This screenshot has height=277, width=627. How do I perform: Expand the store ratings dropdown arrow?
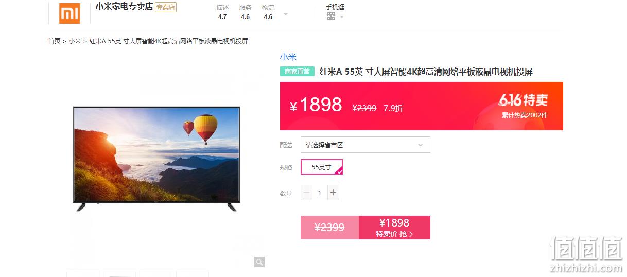click(x=286, y=14)
